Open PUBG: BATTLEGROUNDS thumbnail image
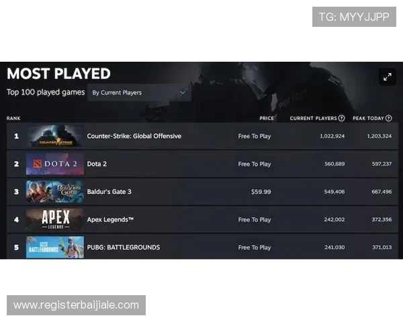This screenshot has height=322, width=403. coord(55,247)
